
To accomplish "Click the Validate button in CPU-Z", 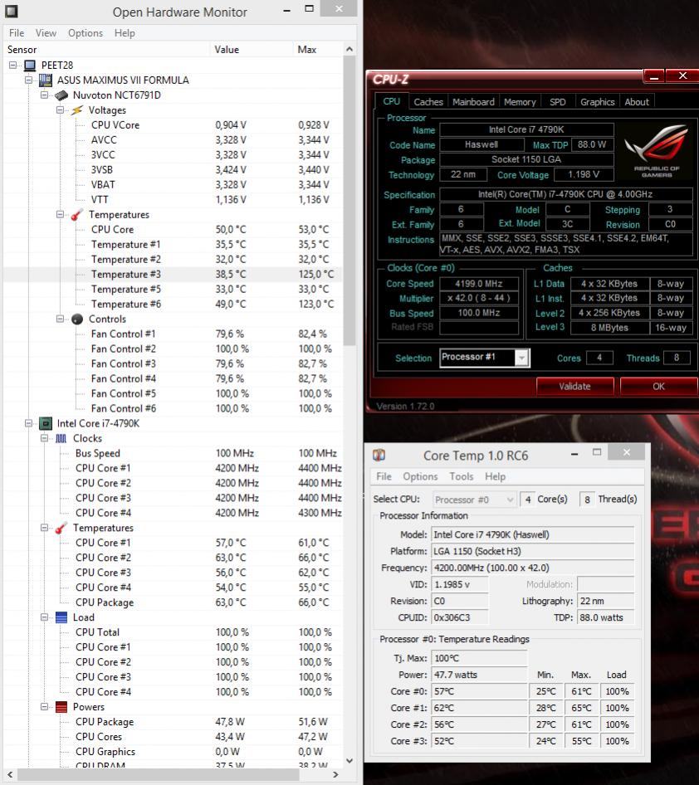I will click(574, 387).
